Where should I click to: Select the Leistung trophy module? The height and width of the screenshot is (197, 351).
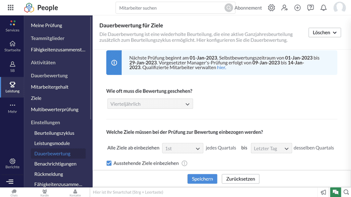(x=12, y=87)
